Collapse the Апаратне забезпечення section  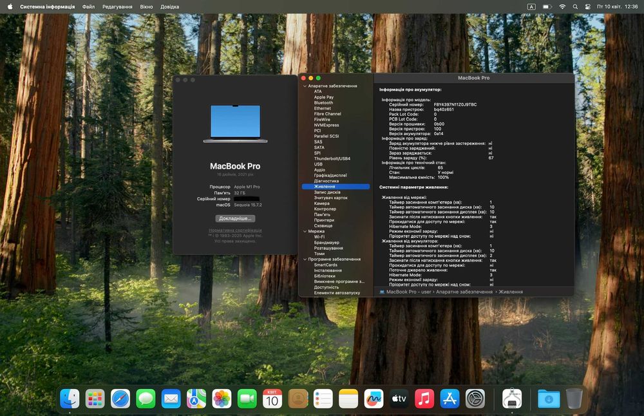point(305,86)
